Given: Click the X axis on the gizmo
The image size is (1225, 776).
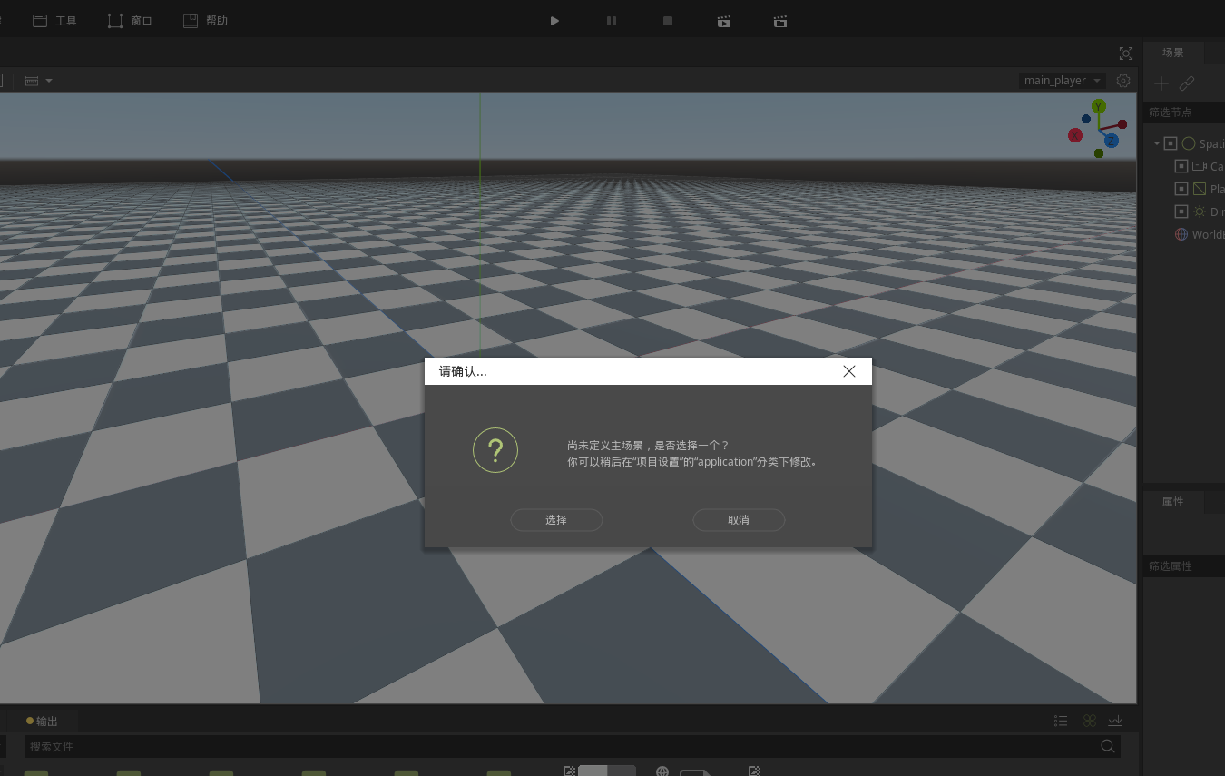Looking at the screenshot, I should 1075,135.
